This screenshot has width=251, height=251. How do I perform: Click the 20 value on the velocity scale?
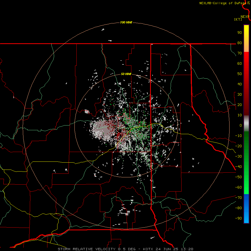click(240, 105)
